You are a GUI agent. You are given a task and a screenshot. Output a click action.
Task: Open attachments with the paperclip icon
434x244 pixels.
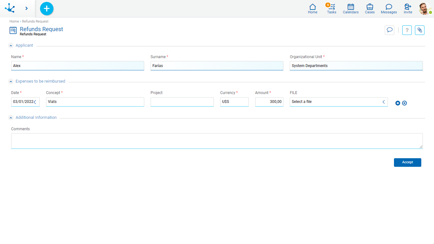coord(420,30)
